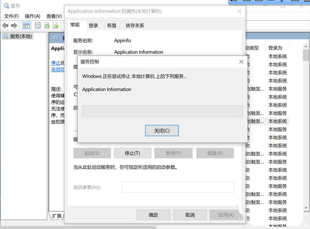Click the back arrow toolbar icon
The height and width of the screenshot is (229, 310).
(x=5, y=26)
